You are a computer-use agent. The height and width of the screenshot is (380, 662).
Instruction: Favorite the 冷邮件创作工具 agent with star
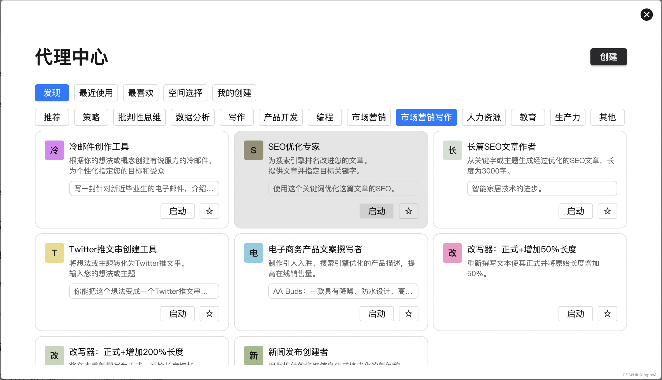pos(210,211)
